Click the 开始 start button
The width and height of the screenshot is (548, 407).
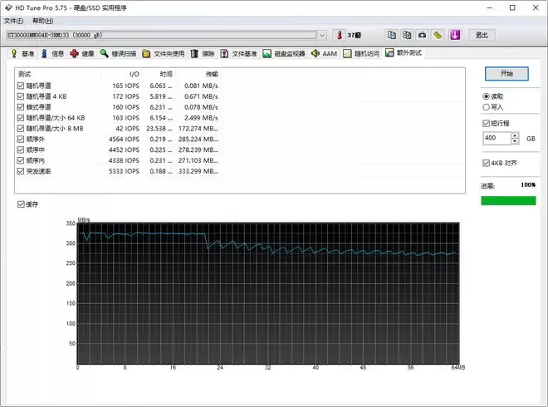pyautogui.click(x=506, y=73)
